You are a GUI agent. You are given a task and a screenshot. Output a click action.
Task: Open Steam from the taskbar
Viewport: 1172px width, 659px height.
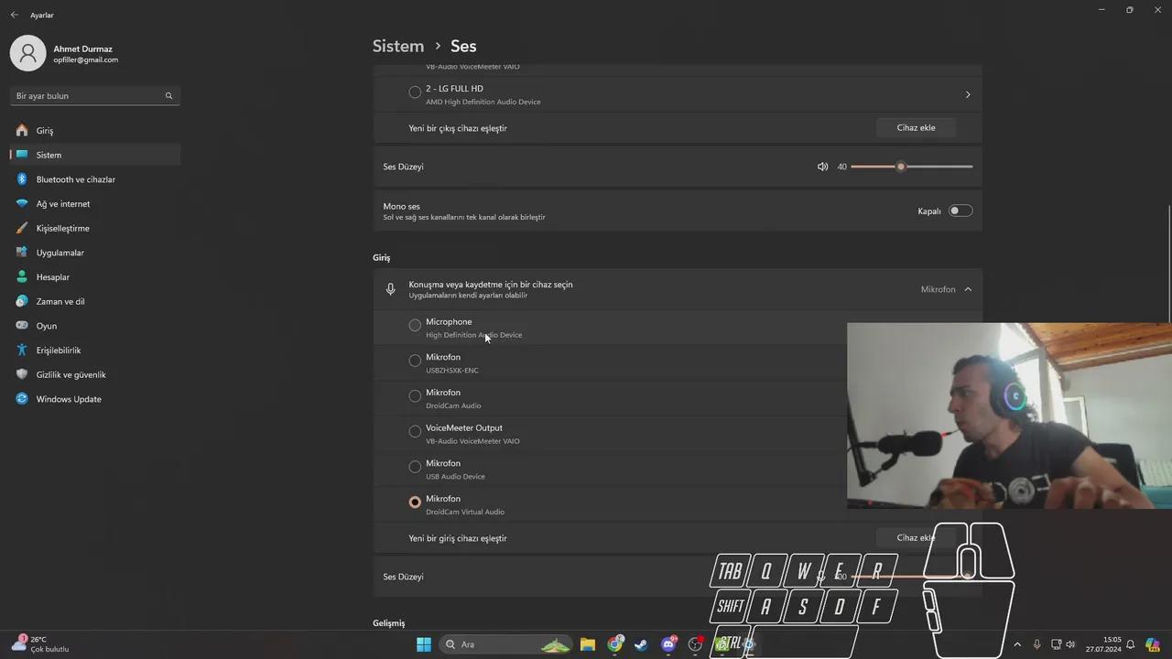[x=641, y=644]
